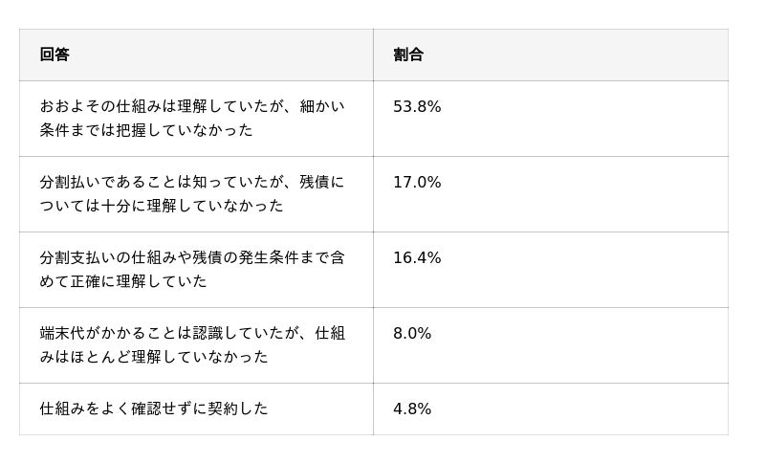This screenshot has height=464, width=765.
Task: Click the text めて正確に理解していた
Action: [x=123, y=281]
